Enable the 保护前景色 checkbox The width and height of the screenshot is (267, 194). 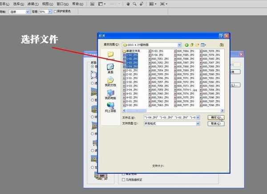tap(55, 12)
